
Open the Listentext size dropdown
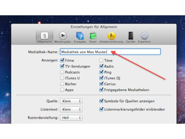coord(71,109)
